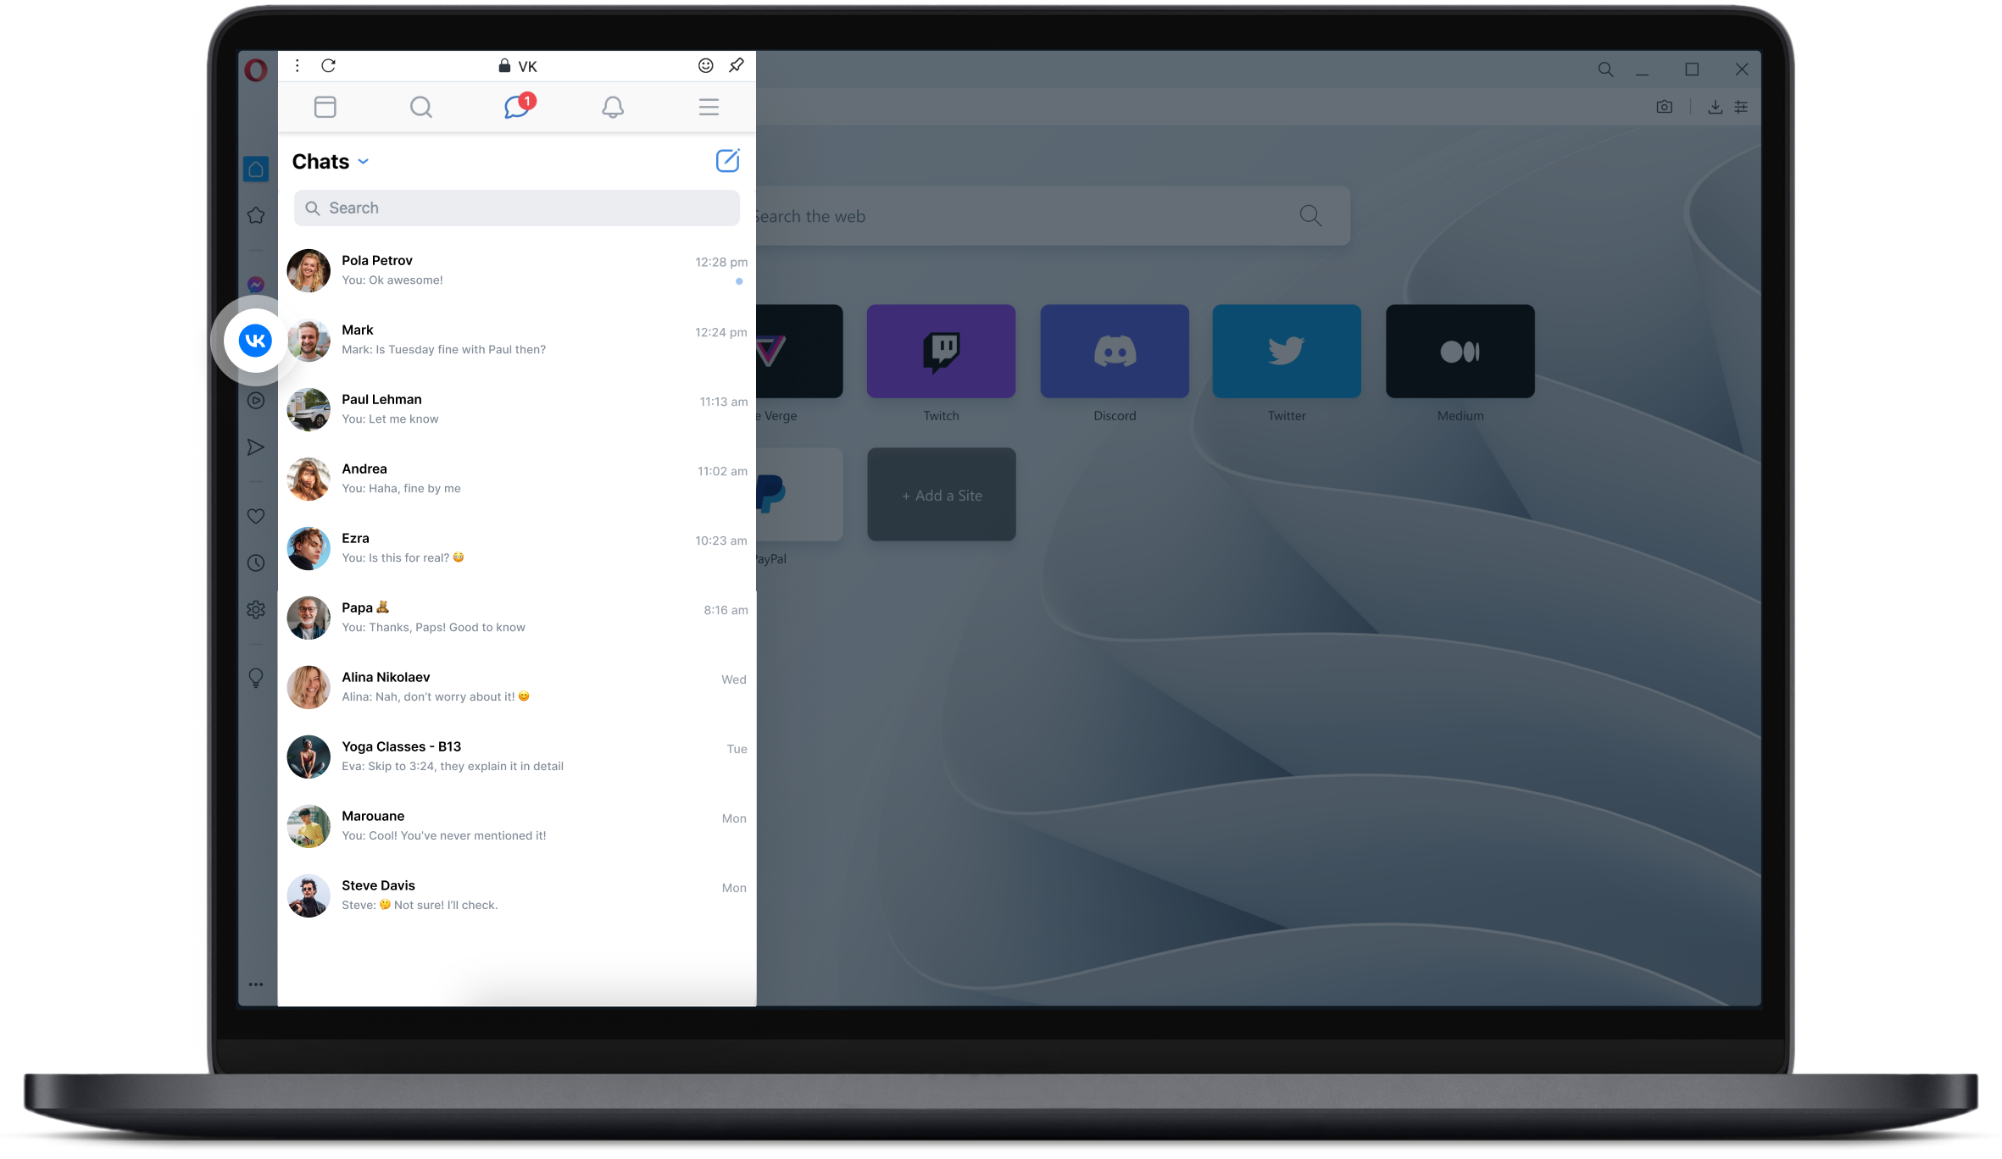This screenshot has height=1159, width=2002.
Task: Click the Opera bookmark/pin icon in toolbar
Action: click(737, 65)
